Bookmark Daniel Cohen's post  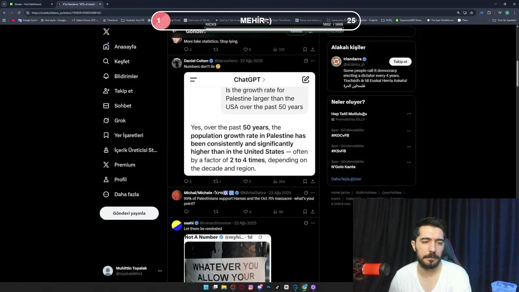click(x=305, y=181)
